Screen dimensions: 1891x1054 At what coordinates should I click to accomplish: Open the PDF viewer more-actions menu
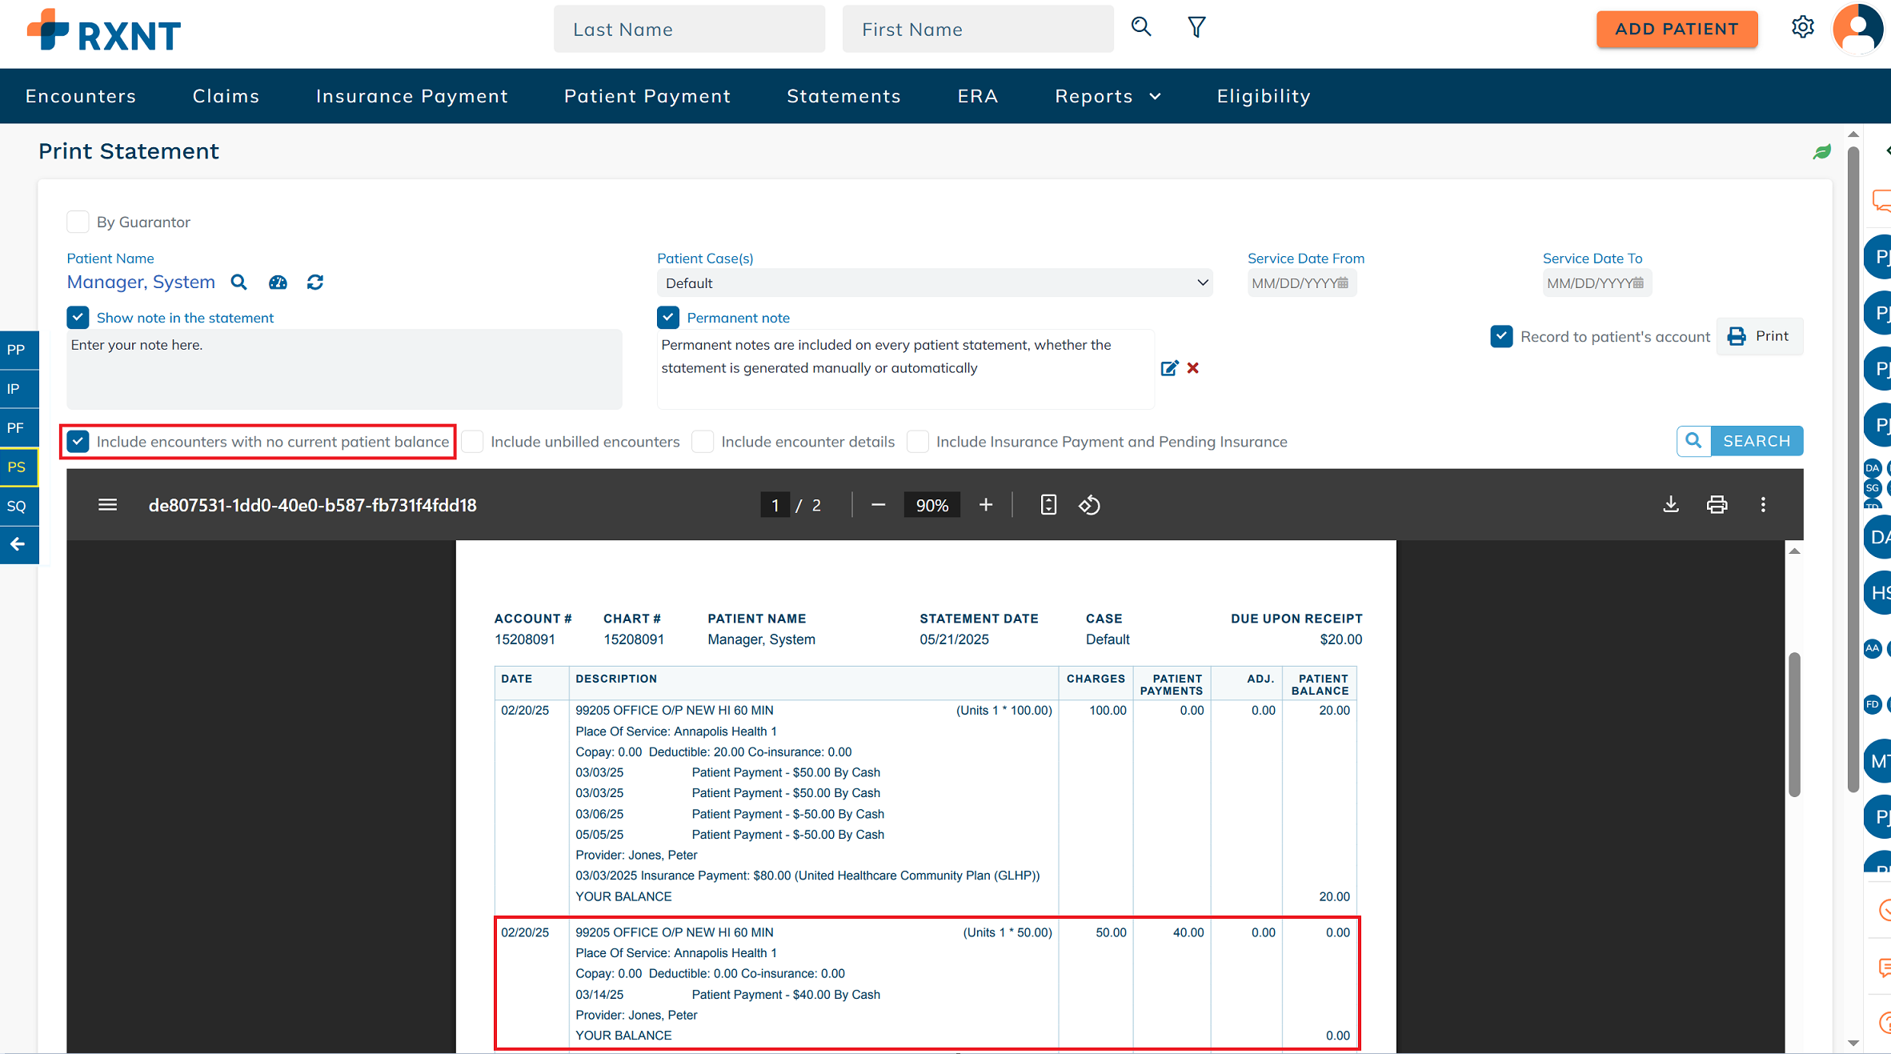1763,505
